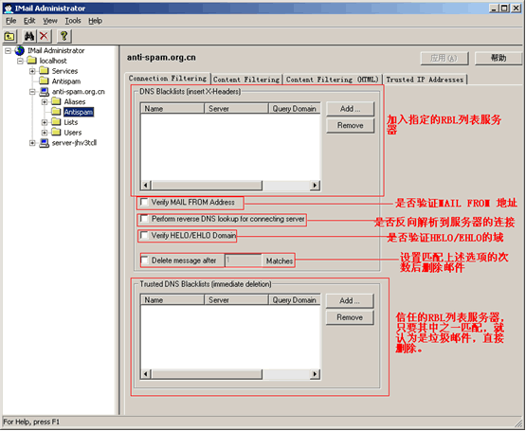Open the Tools menu

pyautogui.click(x=73, y=21)
